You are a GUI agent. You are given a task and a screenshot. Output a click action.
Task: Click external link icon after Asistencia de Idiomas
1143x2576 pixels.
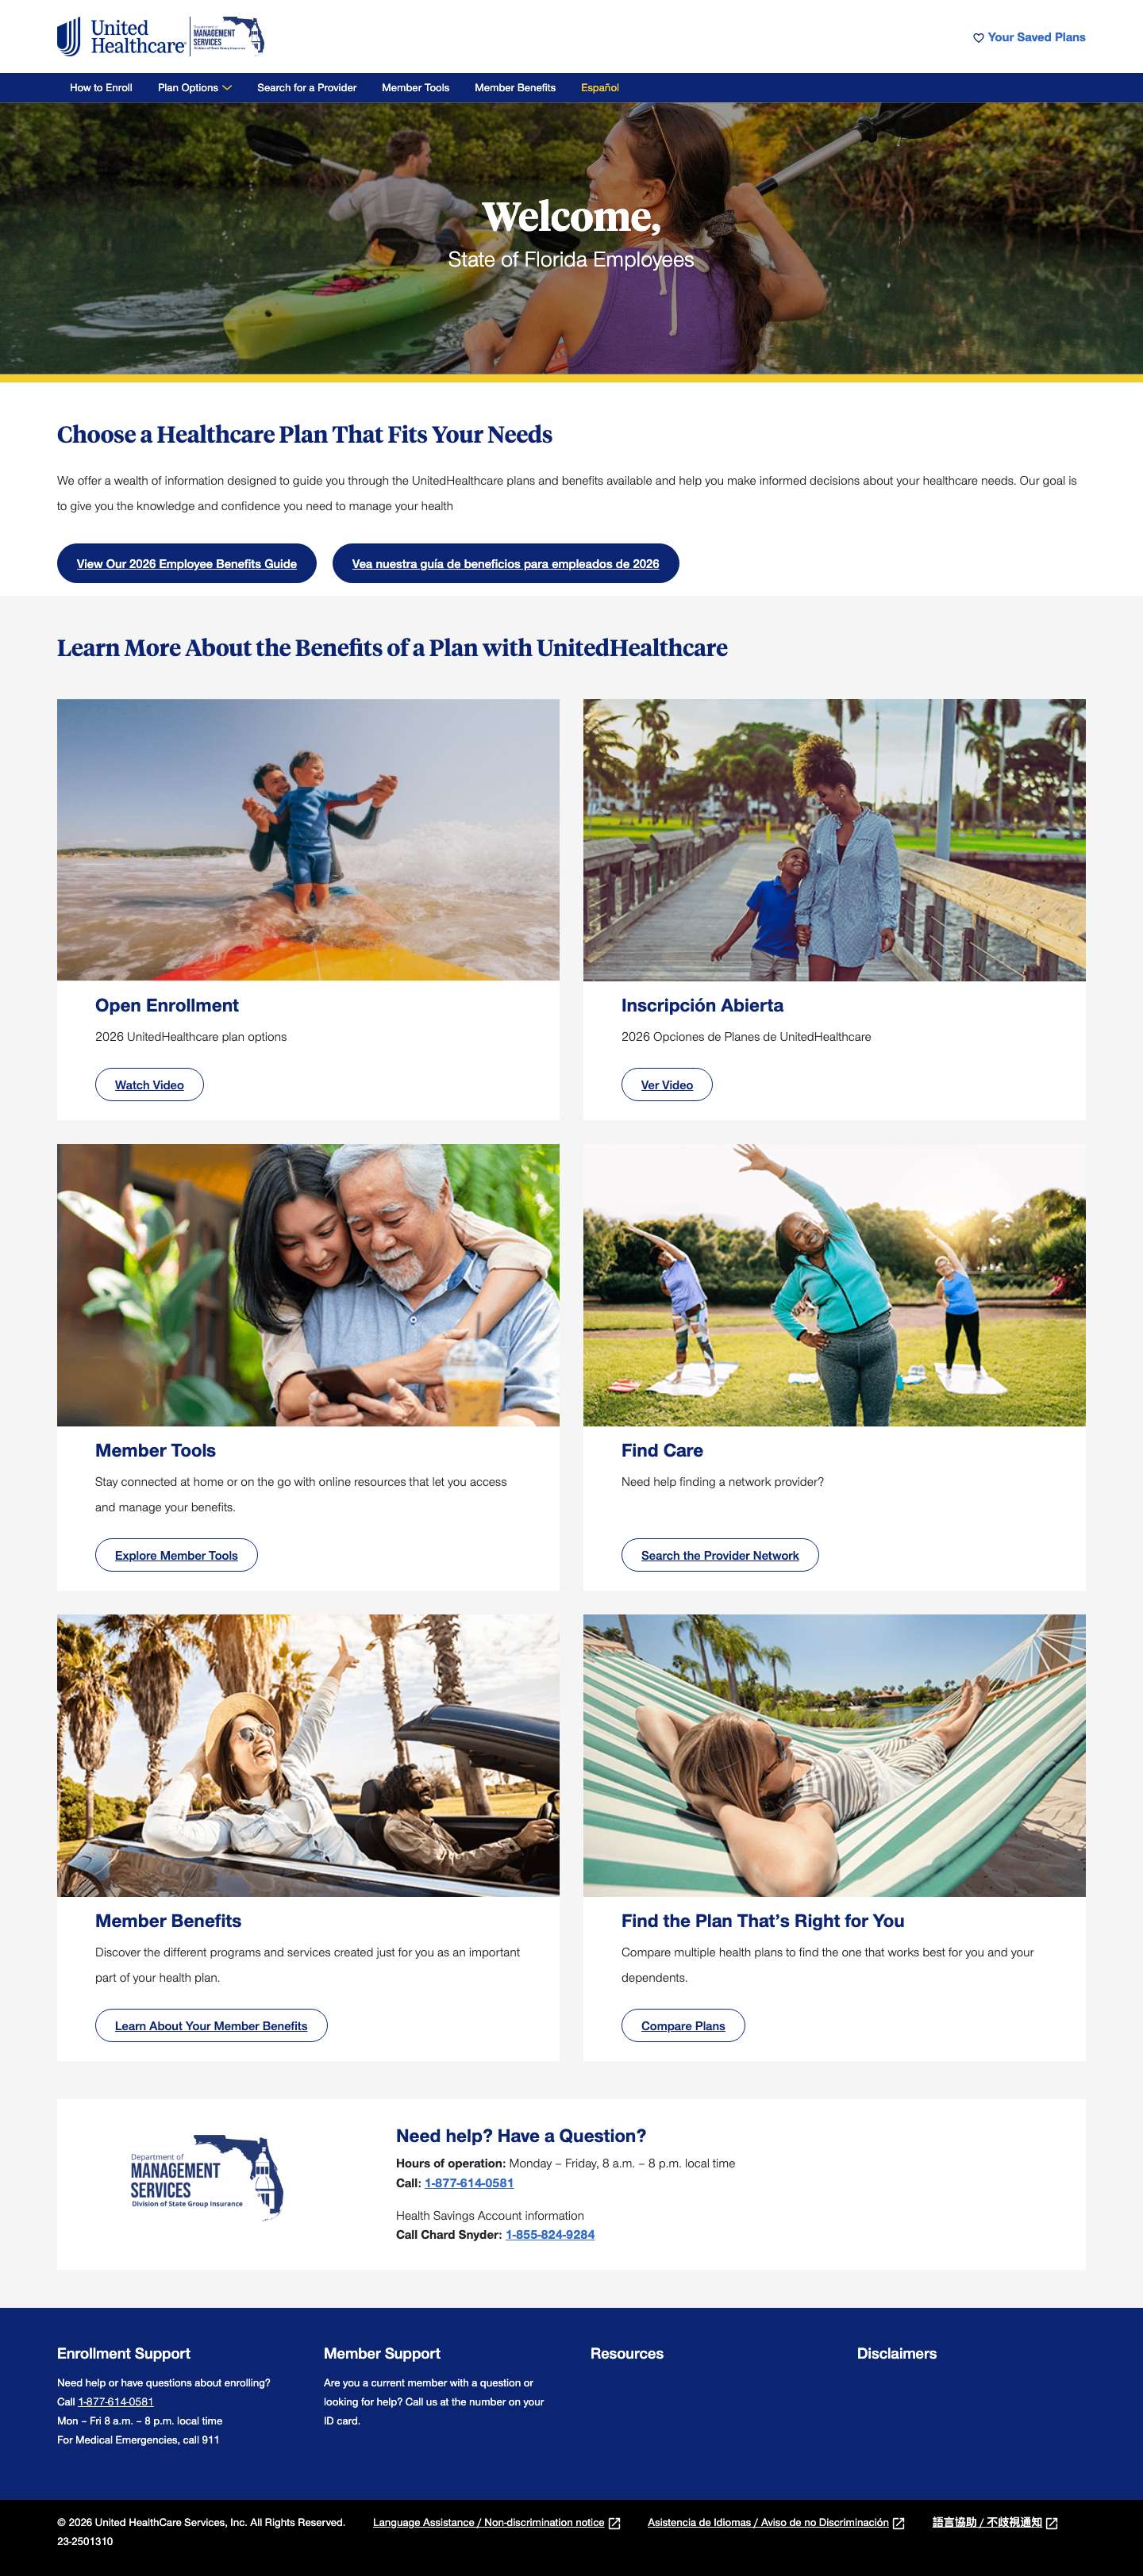click(899, 2523)
